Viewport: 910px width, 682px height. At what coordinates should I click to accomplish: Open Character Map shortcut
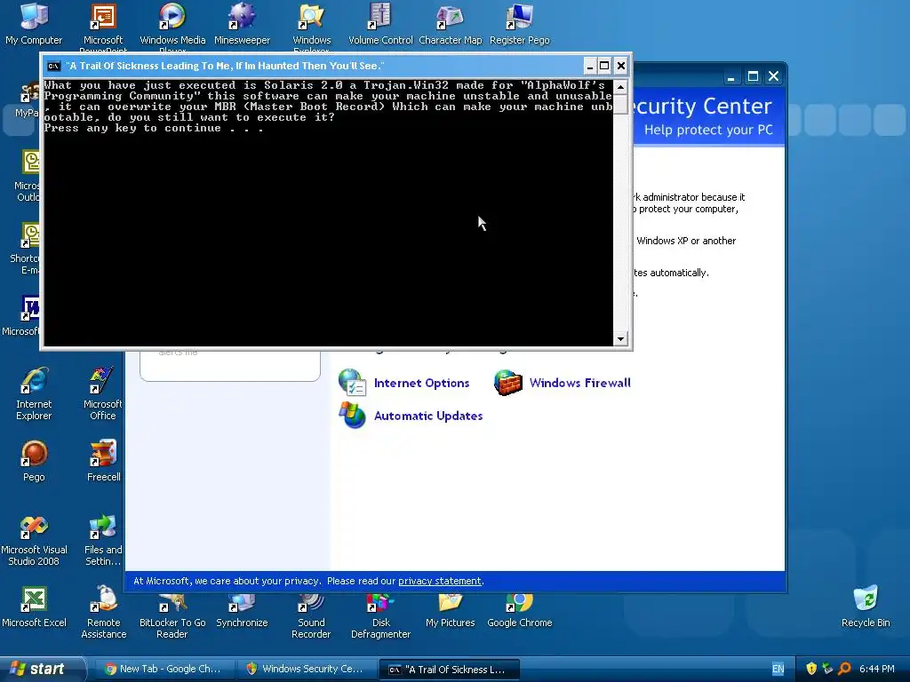451,23
